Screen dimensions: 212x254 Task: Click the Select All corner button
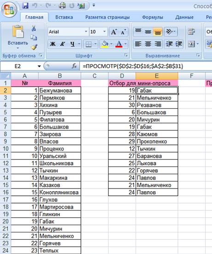coord(6,76)
